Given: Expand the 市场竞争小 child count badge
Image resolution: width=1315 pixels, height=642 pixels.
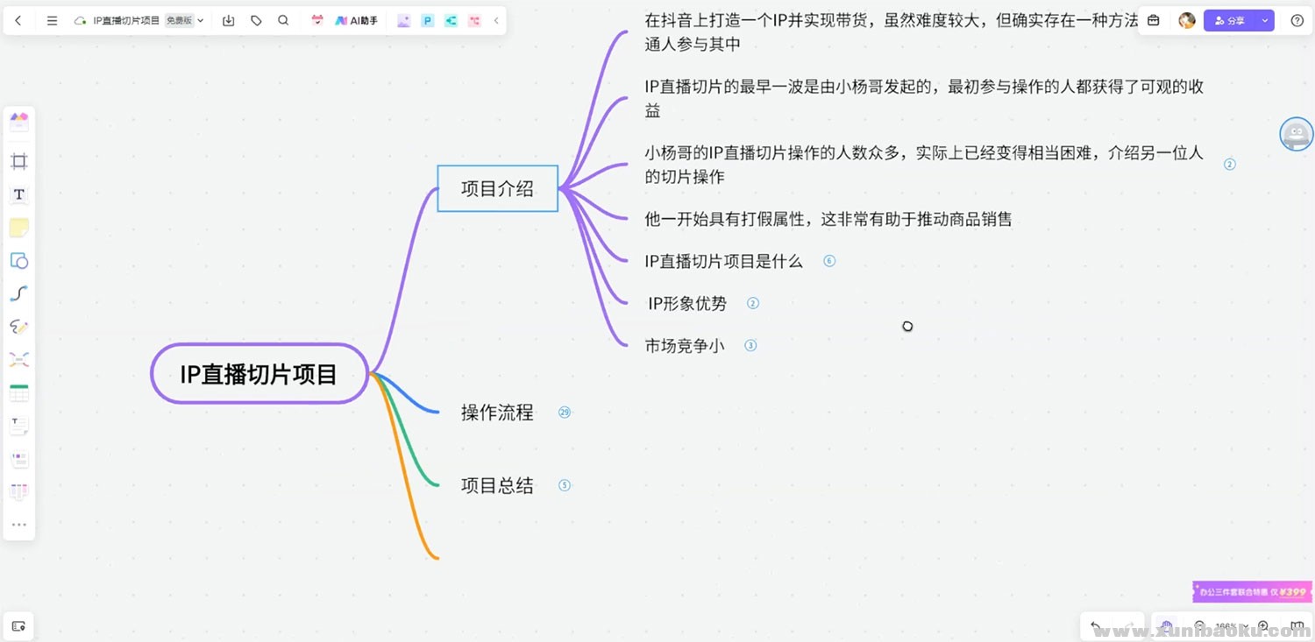Looking at the screenshot, I should 750,346.
